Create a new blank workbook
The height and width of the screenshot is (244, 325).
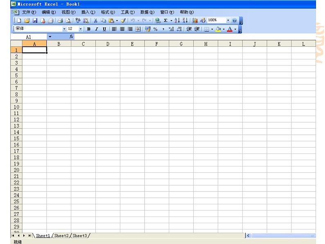point(19,20)
